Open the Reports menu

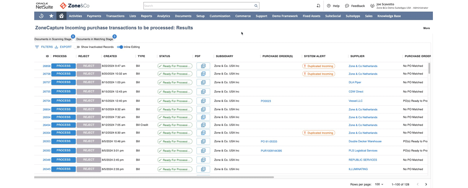tap(146, 16)
